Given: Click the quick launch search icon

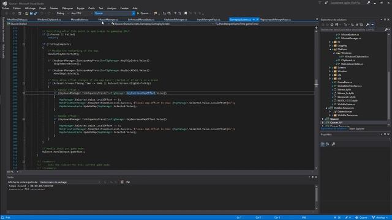Looking at the screenshot, I should 369,2.
